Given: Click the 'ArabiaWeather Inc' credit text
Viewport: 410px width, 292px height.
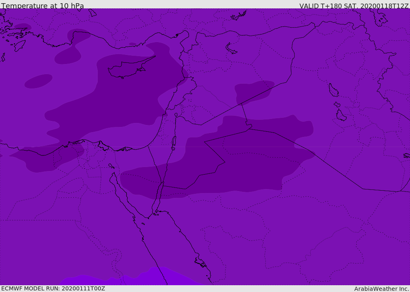Looking at the screenshot, I should coord(381,289).
